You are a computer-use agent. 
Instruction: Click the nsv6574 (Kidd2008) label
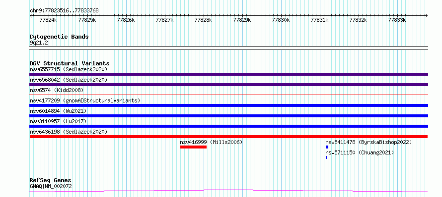pyautogui.click(x=57, y=90)
